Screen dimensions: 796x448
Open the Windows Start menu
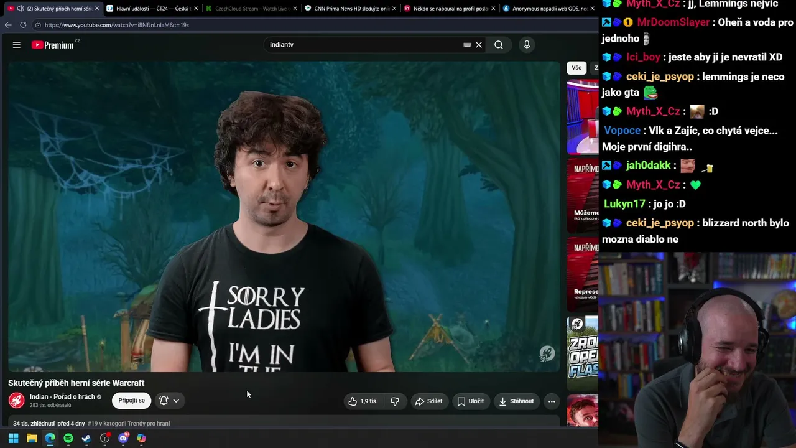pyautogui.click(x=13, y=438)
